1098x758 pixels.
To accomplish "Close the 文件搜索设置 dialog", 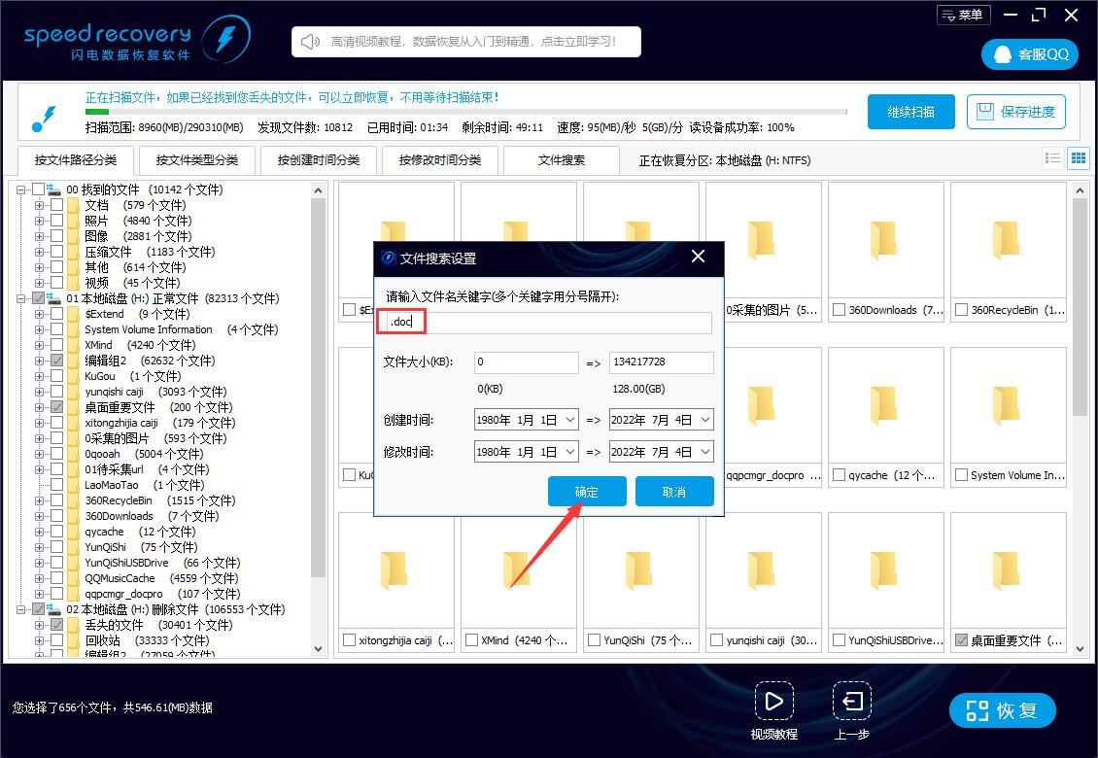I will [x=699, y=257].
